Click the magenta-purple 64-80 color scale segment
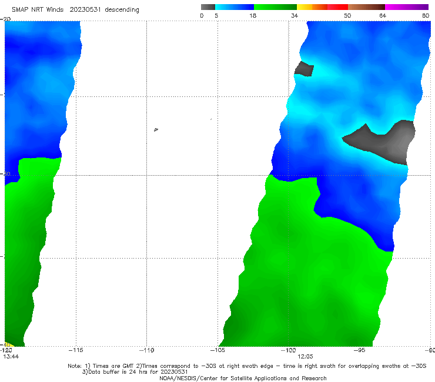This screenshot has height=382, width=435. [407, 7]
